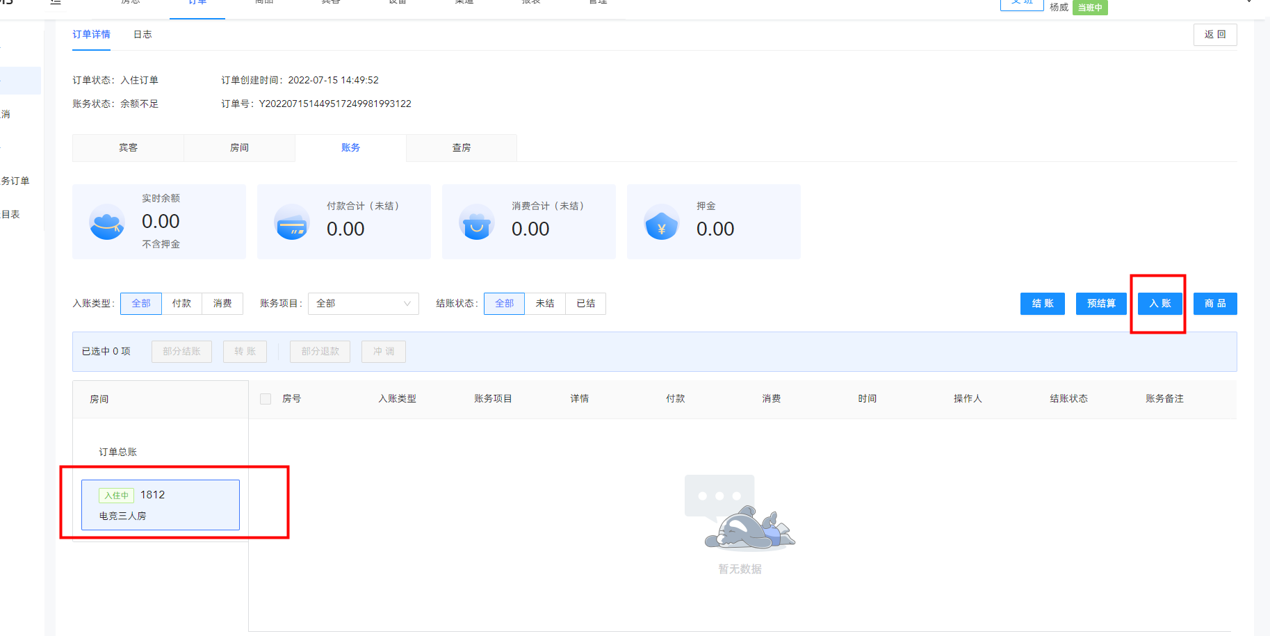This screenshot has width=1270, height=636.
Task: Click the 消费 column header
Action: pos(772,399)
